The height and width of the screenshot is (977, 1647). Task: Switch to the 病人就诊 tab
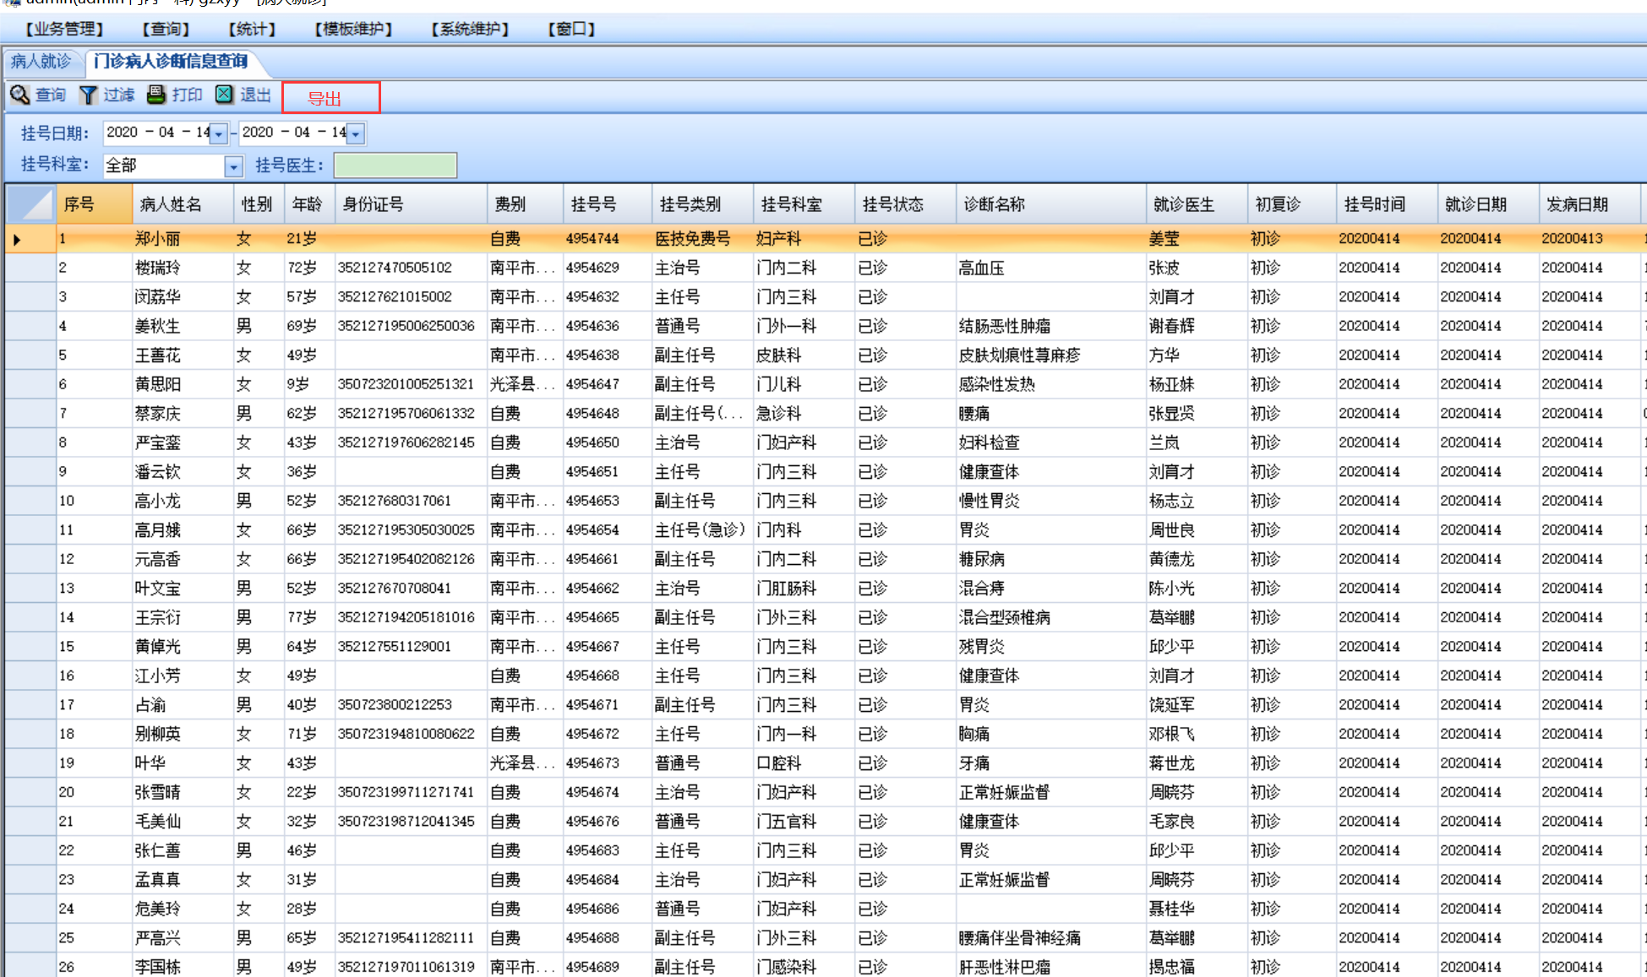pos(41,61)
